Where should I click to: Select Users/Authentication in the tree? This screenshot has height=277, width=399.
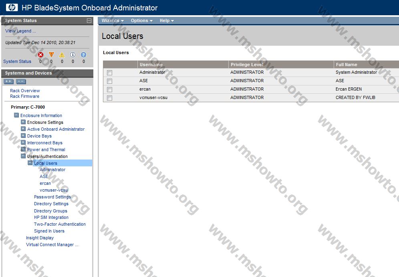click(47, 156)
